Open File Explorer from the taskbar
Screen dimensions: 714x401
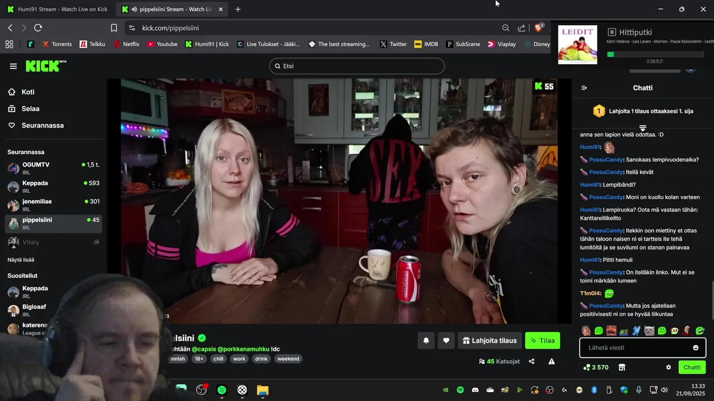tap(263, 390)
